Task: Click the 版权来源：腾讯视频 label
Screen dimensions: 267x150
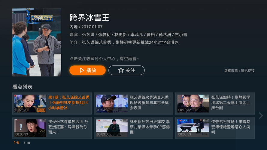Action: (x=239, y=70)
